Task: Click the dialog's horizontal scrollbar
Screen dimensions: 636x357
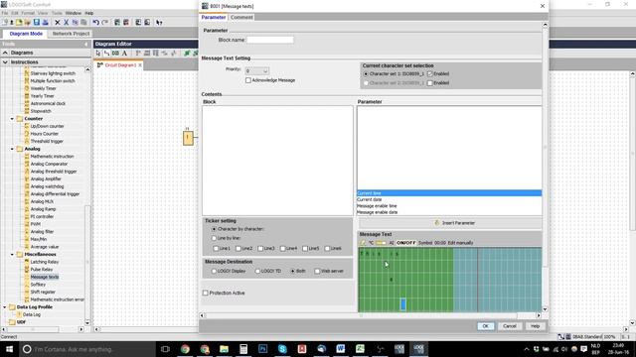Action: coord(361,315)
